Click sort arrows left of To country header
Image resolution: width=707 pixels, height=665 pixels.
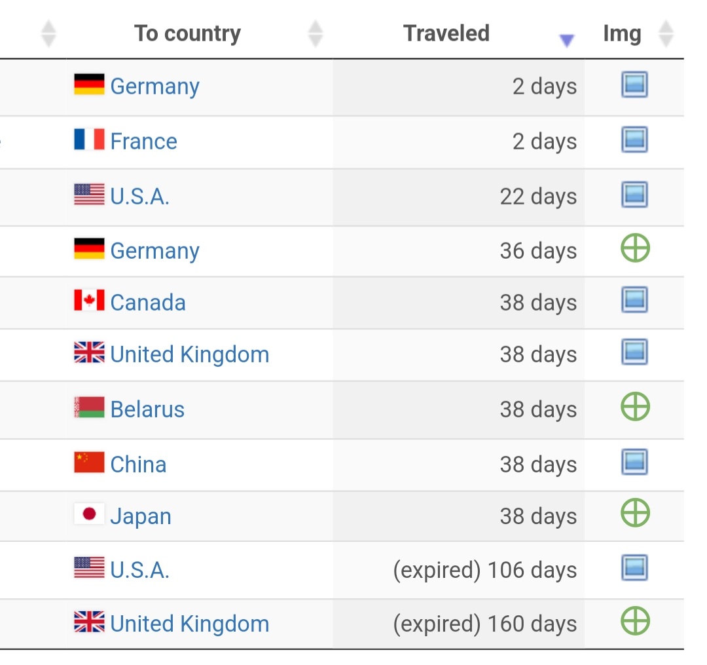tap(48, 34)
